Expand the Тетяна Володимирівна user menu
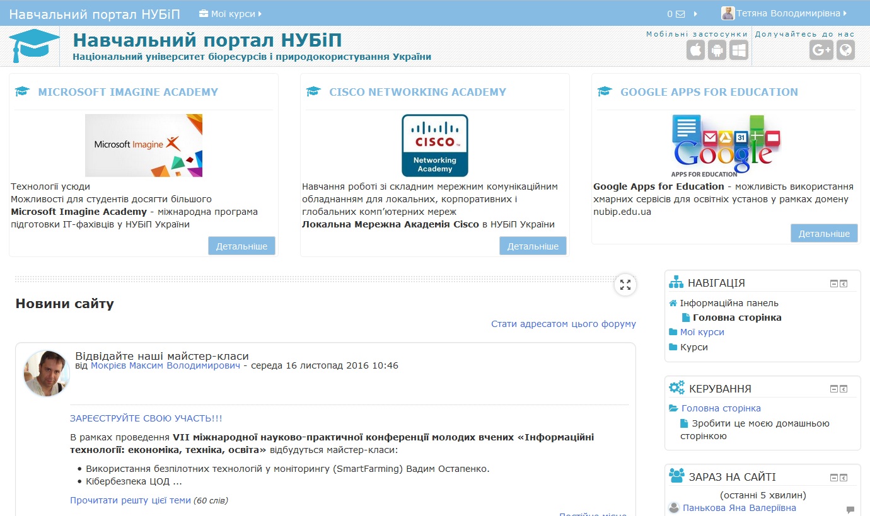This screenshot has width=870, height=516. pos(784,13)
